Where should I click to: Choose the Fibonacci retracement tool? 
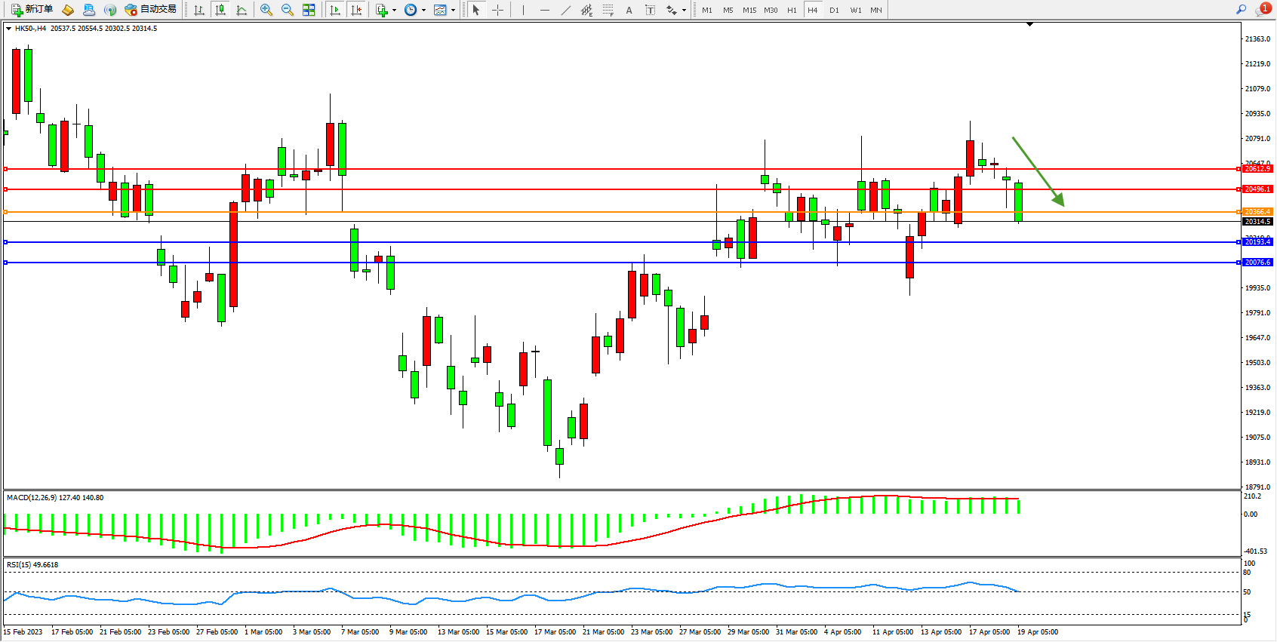tap(608, 10)
